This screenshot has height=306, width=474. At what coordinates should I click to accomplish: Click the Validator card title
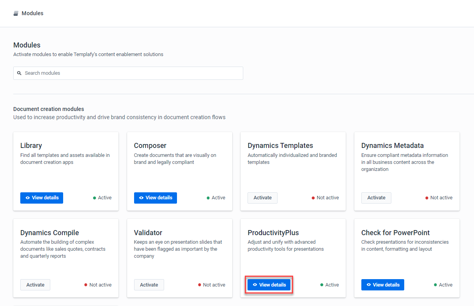(148, 233)
